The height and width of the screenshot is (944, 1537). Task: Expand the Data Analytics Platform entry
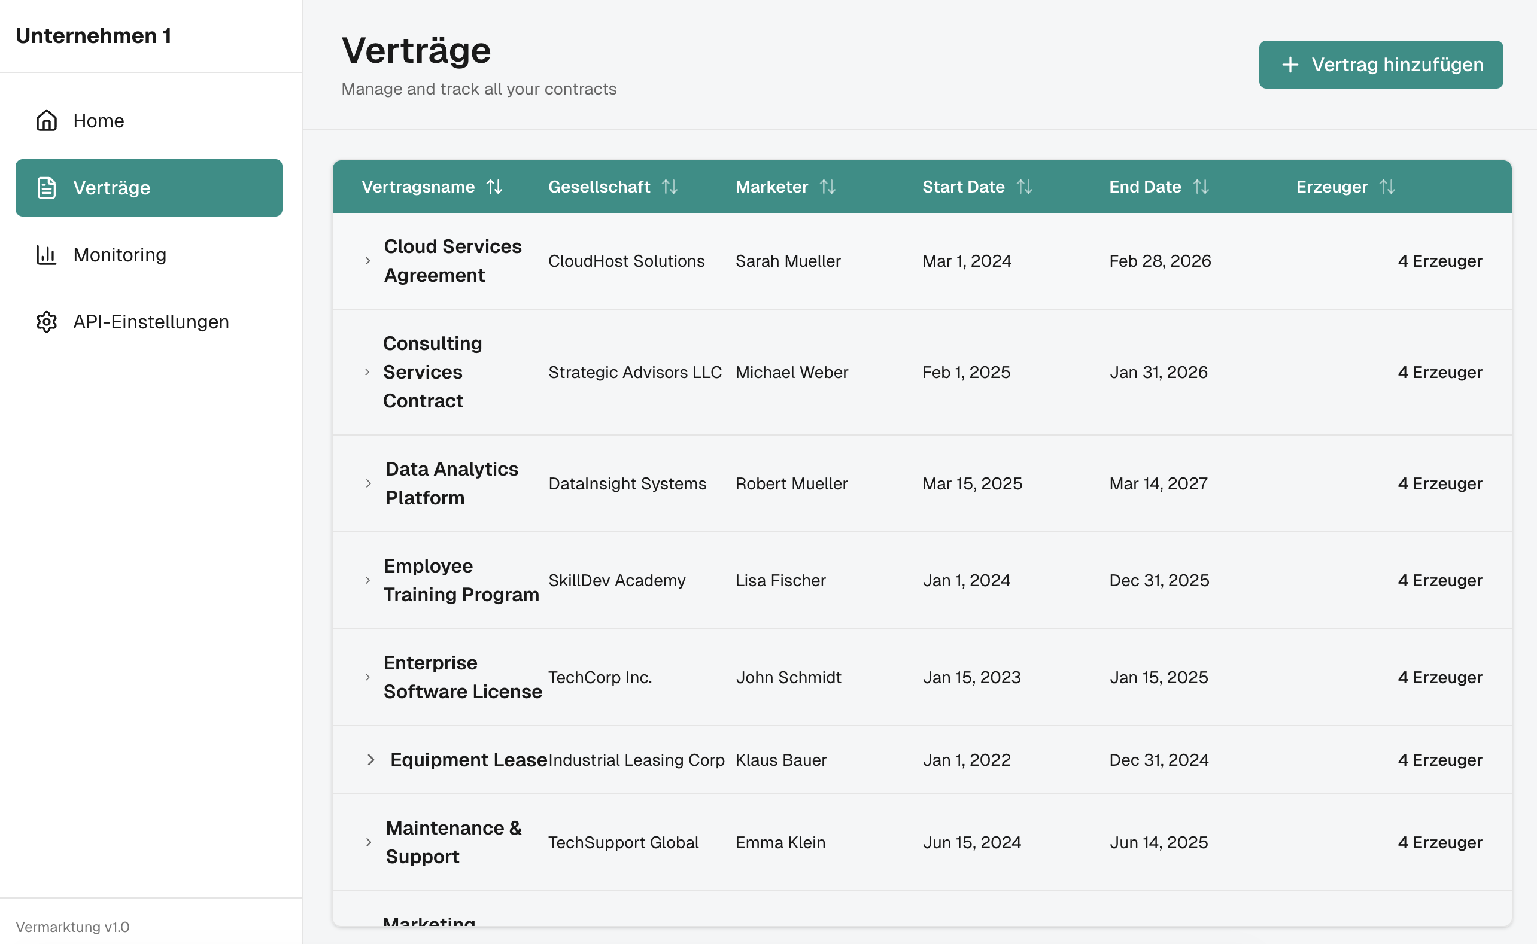tap(367, 483)
